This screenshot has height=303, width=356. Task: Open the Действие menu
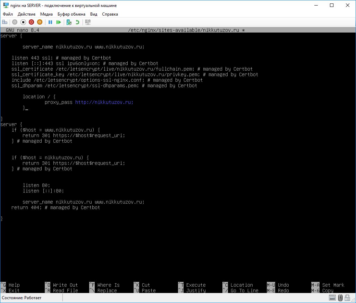(x=26, y=14)
